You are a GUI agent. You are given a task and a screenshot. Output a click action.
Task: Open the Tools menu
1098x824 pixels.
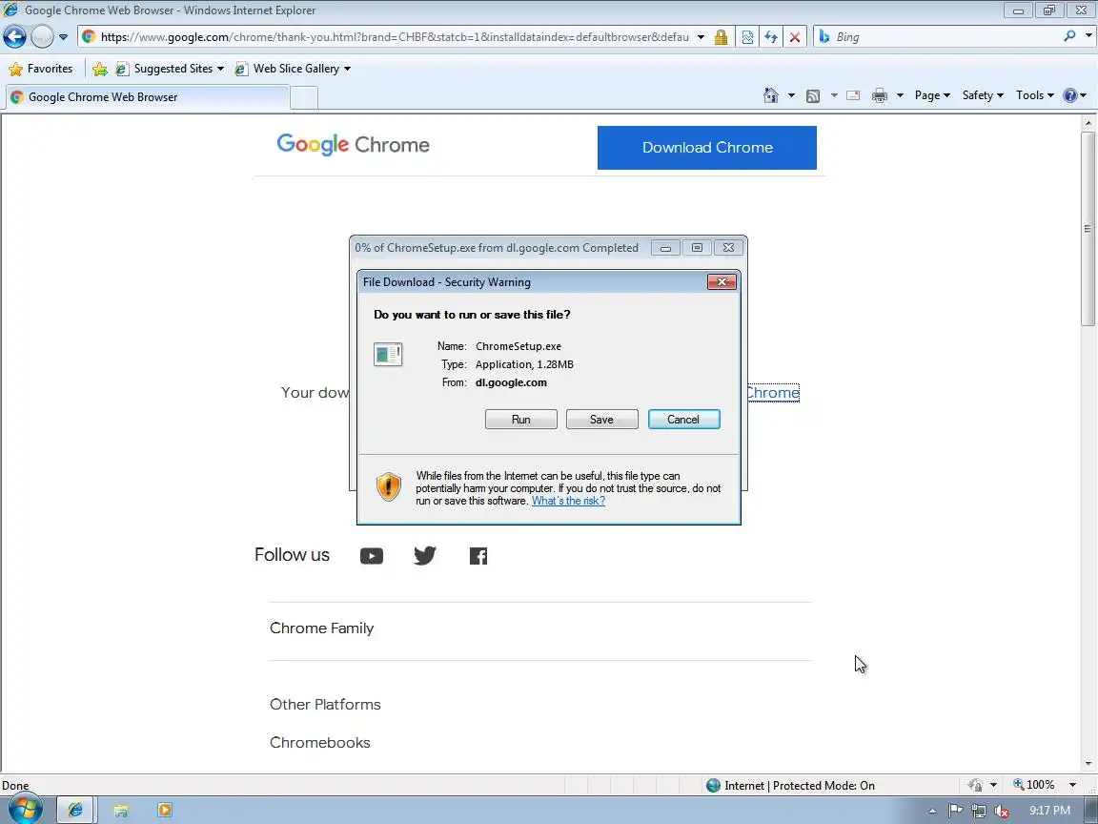(x=1035, y=95)
